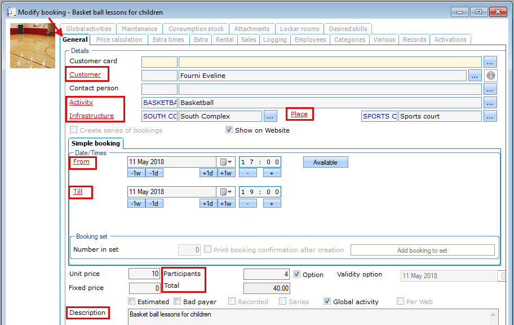Decrease From time with minus button
The height and width of the screenshot is (325, 514).
coord(248,173)
